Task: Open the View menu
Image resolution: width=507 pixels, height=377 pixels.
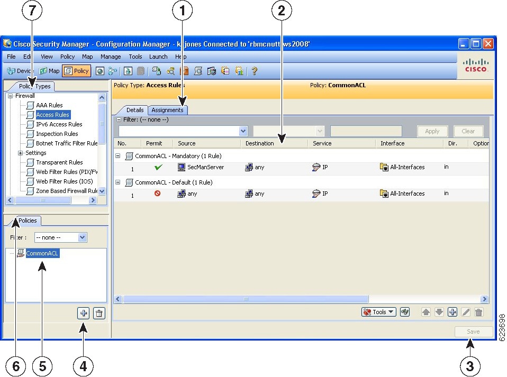Action: pyautogui.click(x=47, y=57)
